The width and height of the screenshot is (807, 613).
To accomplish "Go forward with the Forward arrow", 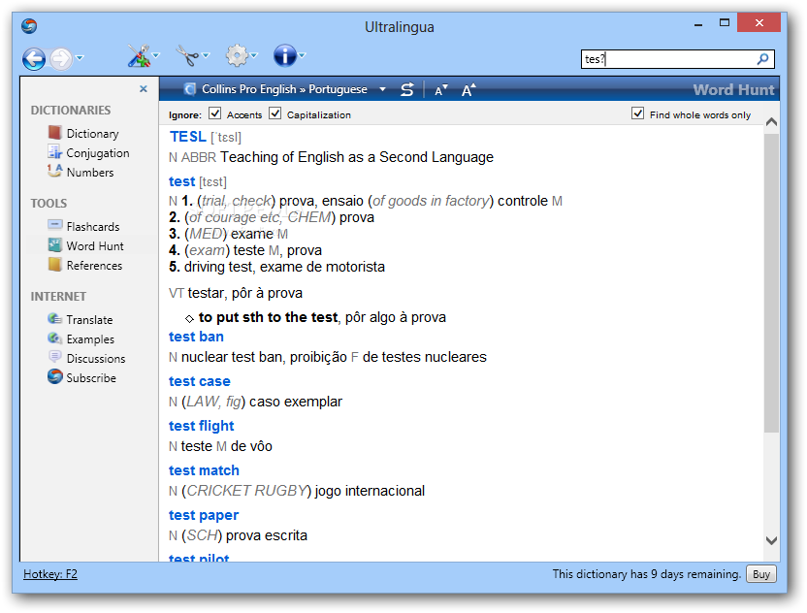I will click(61, 58).
